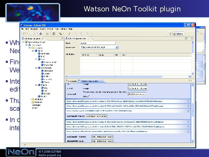Screen dimensions: 209x157
Task: Click horizontal scrollbar of the attributes table
Action: (x=115, y=76)
